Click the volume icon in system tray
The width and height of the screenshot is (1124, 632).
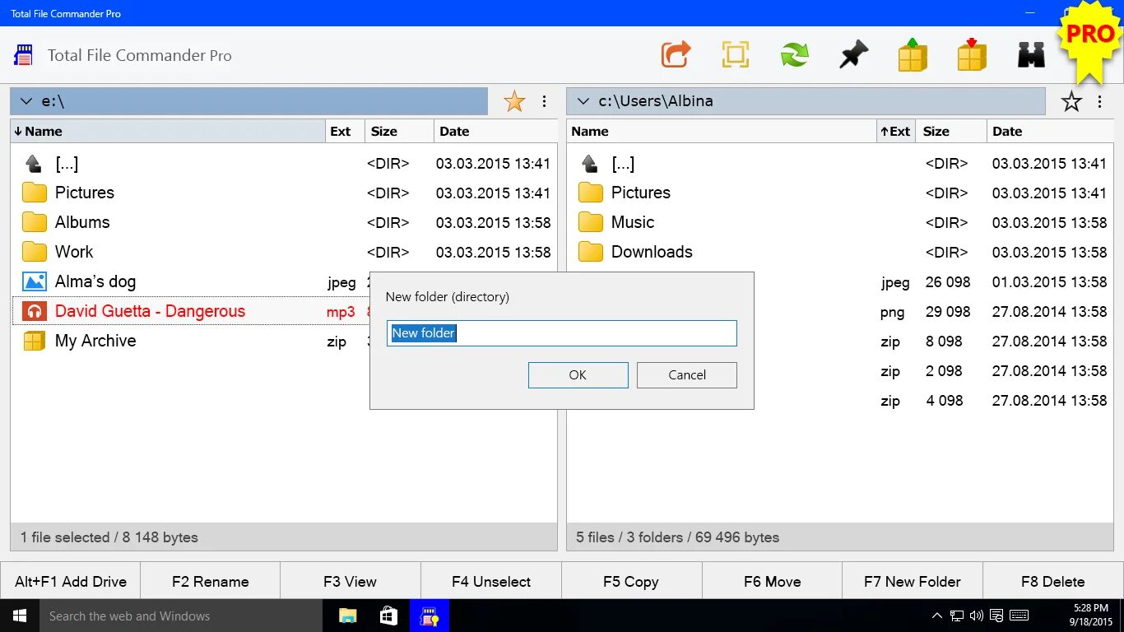click(977, 616)
